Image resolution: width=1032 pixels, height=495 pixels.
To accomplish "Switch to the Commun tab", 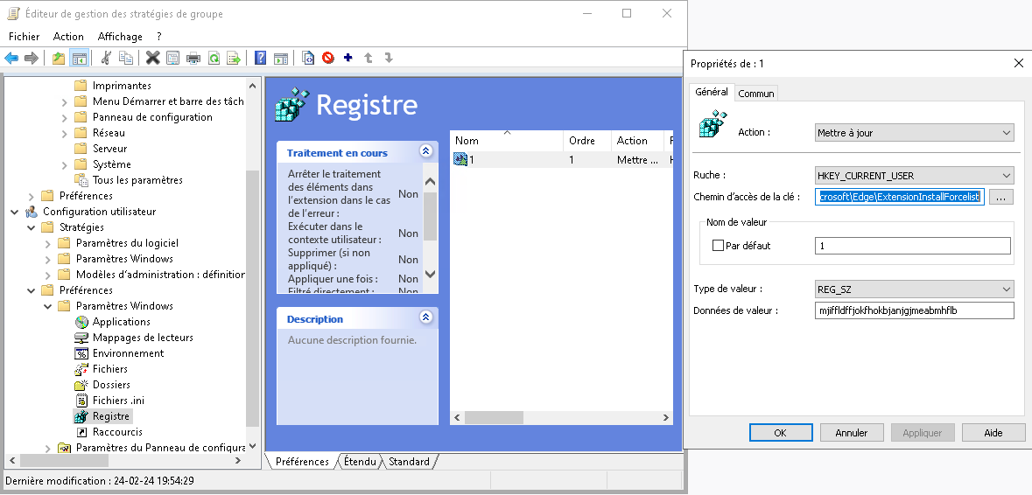I will click(755, 94).
